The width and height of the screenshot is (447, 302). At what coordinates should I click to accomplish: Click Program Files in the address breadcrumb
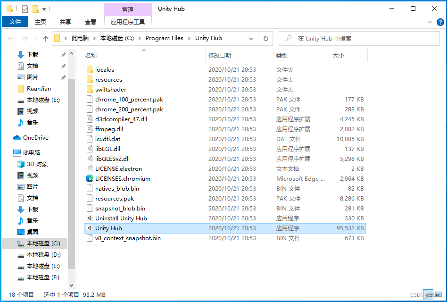(165, 38)
